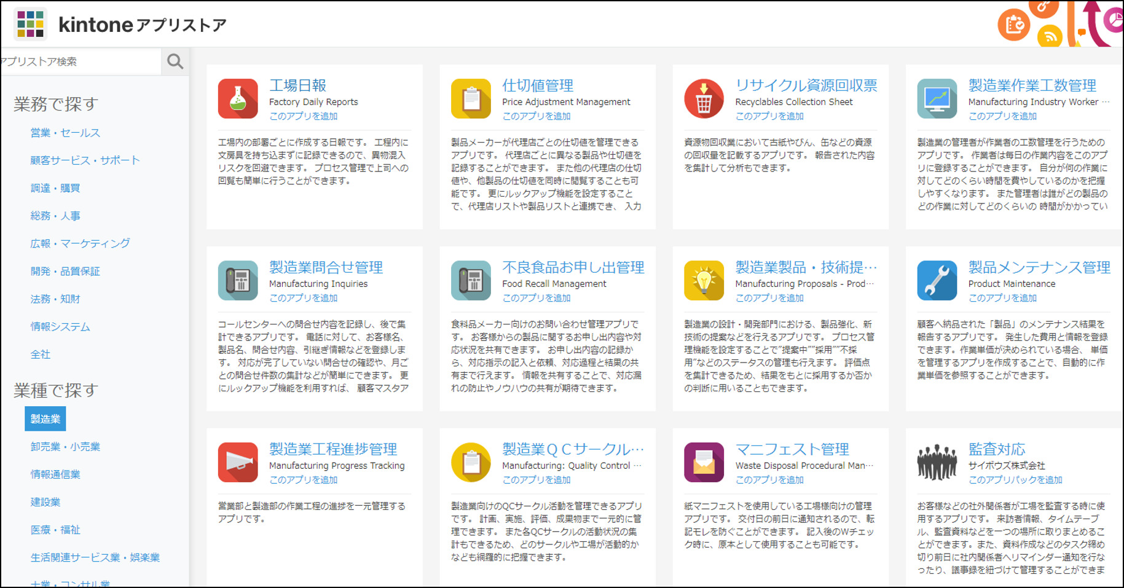Viewport: 1124px width, 588px height.
Task: Add the Manufacturing Inquiries app
Action: (x=304, y=298)
